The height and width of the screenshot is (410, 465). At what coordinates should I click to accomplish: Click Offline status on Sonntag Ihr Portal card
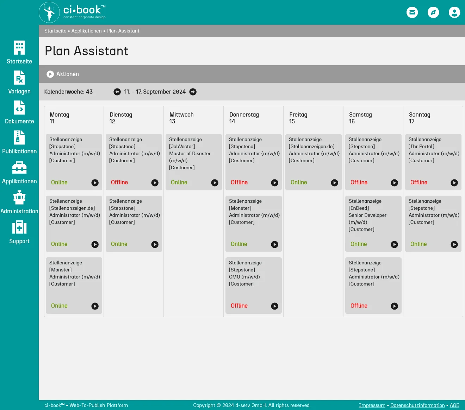pos(419,182)
